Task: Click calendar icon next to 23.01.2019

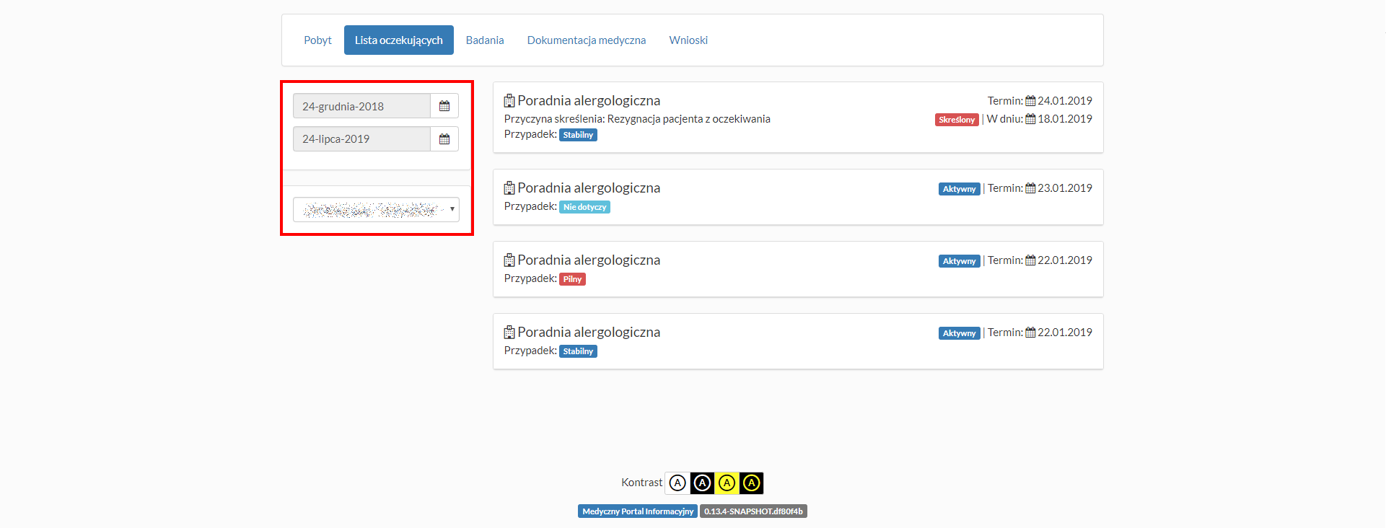Action: [1030, 188]
